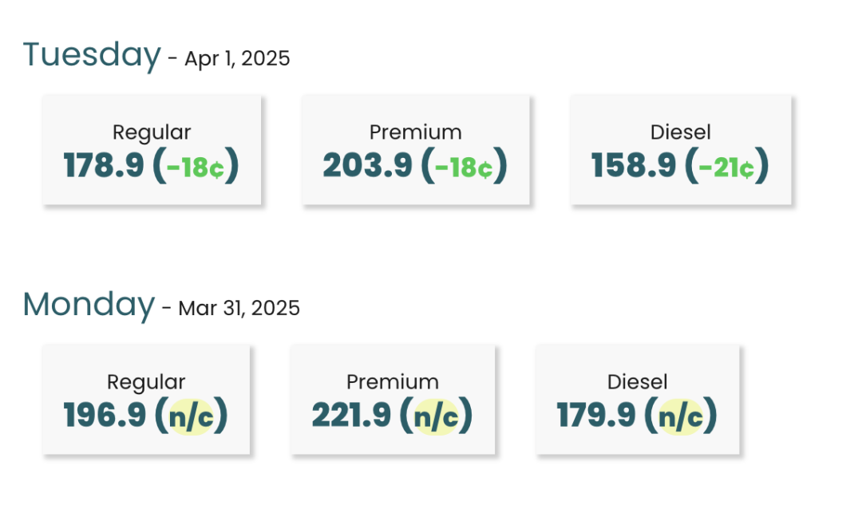
Task: Click the Diesel -21¢ change indicator
Action: click(726, 168)
